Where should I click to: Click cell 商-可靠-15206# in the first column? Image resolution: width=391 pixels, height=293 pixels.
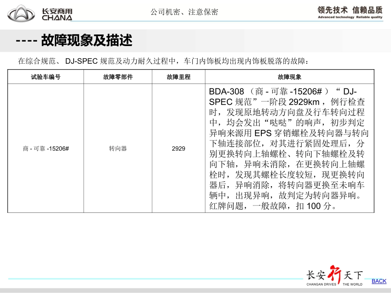click(x=46, y=148)
